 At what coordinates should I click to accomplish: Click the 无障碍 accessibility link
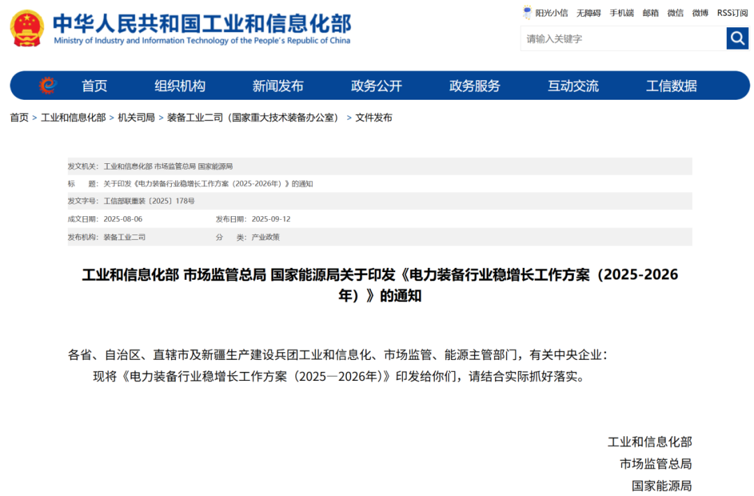(589, 13)
